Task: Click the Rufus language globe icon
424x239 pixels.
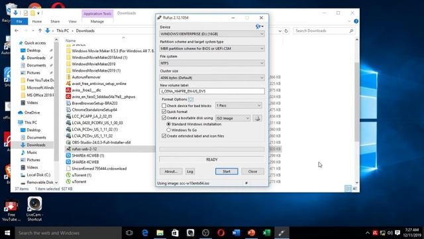Action: coord(259,27)
